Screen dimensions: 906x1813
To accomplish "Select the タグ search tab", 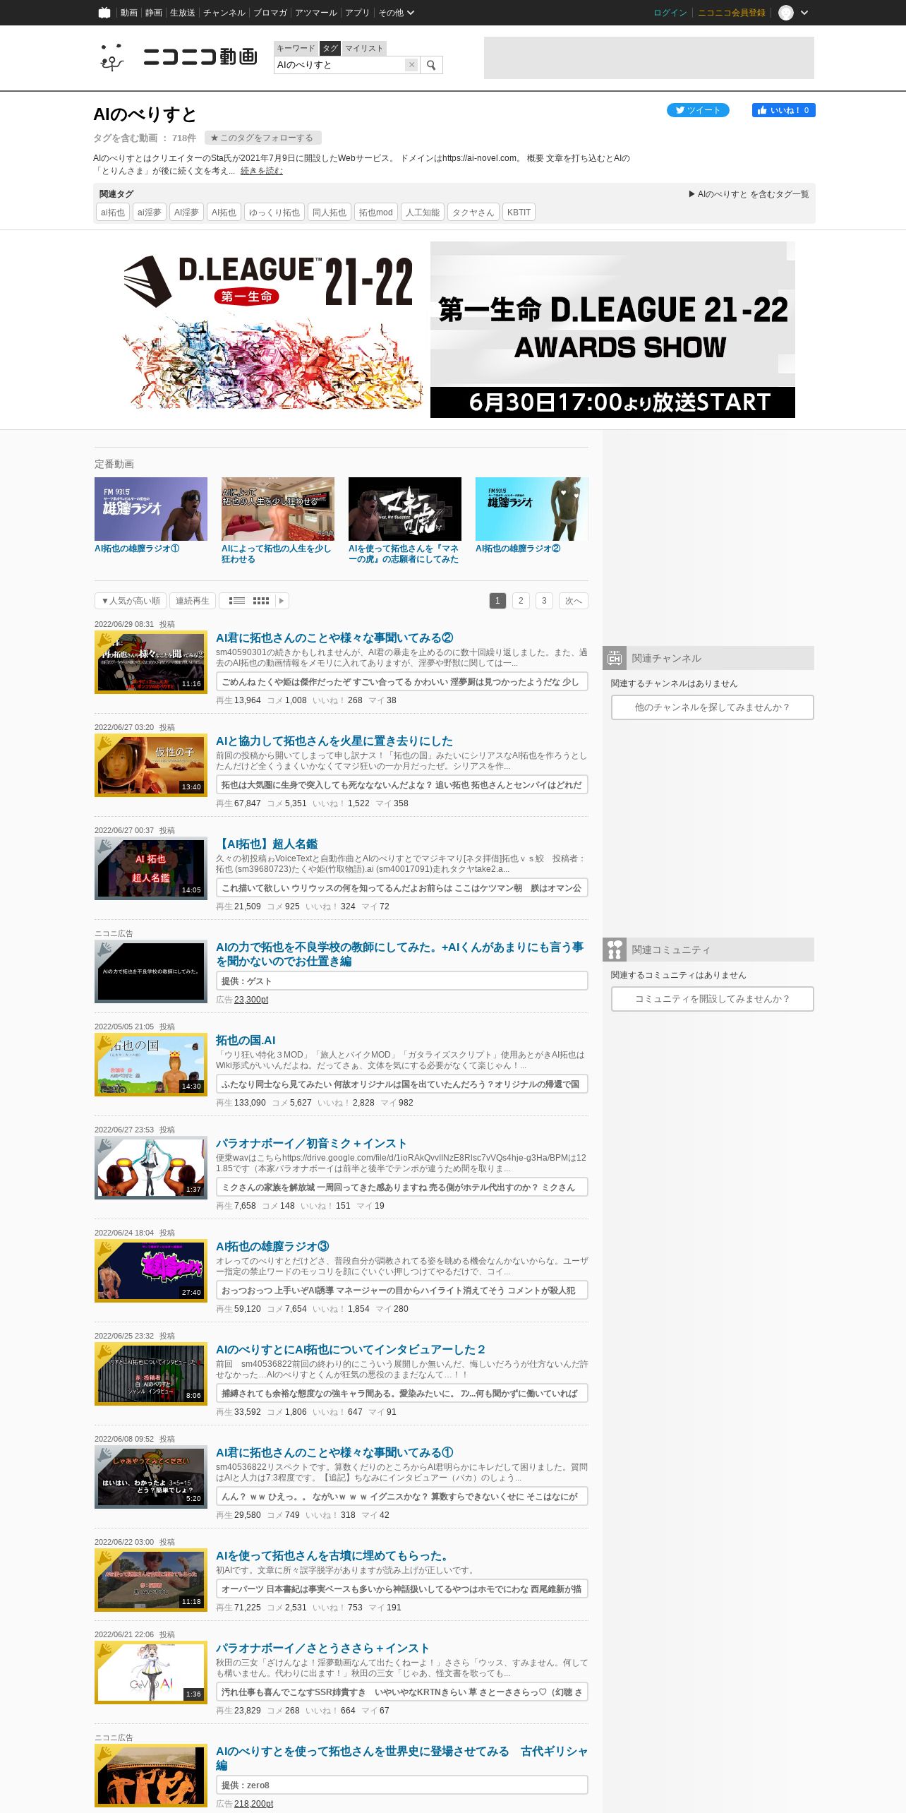I will coord(330,48).
